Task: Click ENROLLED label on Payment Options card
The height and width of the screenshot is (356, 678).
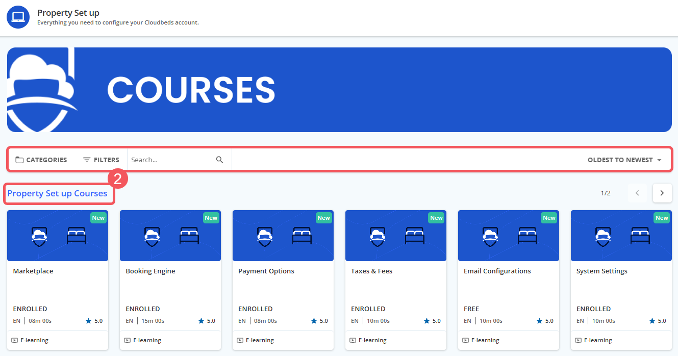Action: click(256, 309)
